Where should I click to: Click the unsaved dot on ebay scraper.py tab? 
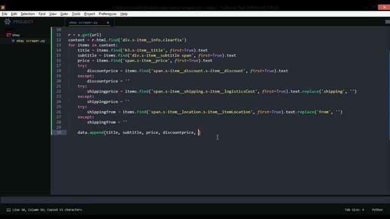point(108,23)
